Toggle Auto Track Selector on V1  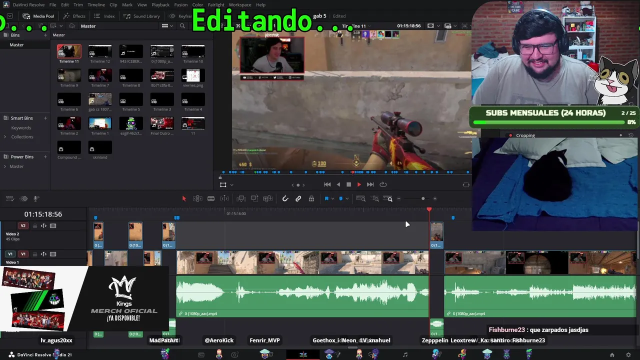click(43, 254)
